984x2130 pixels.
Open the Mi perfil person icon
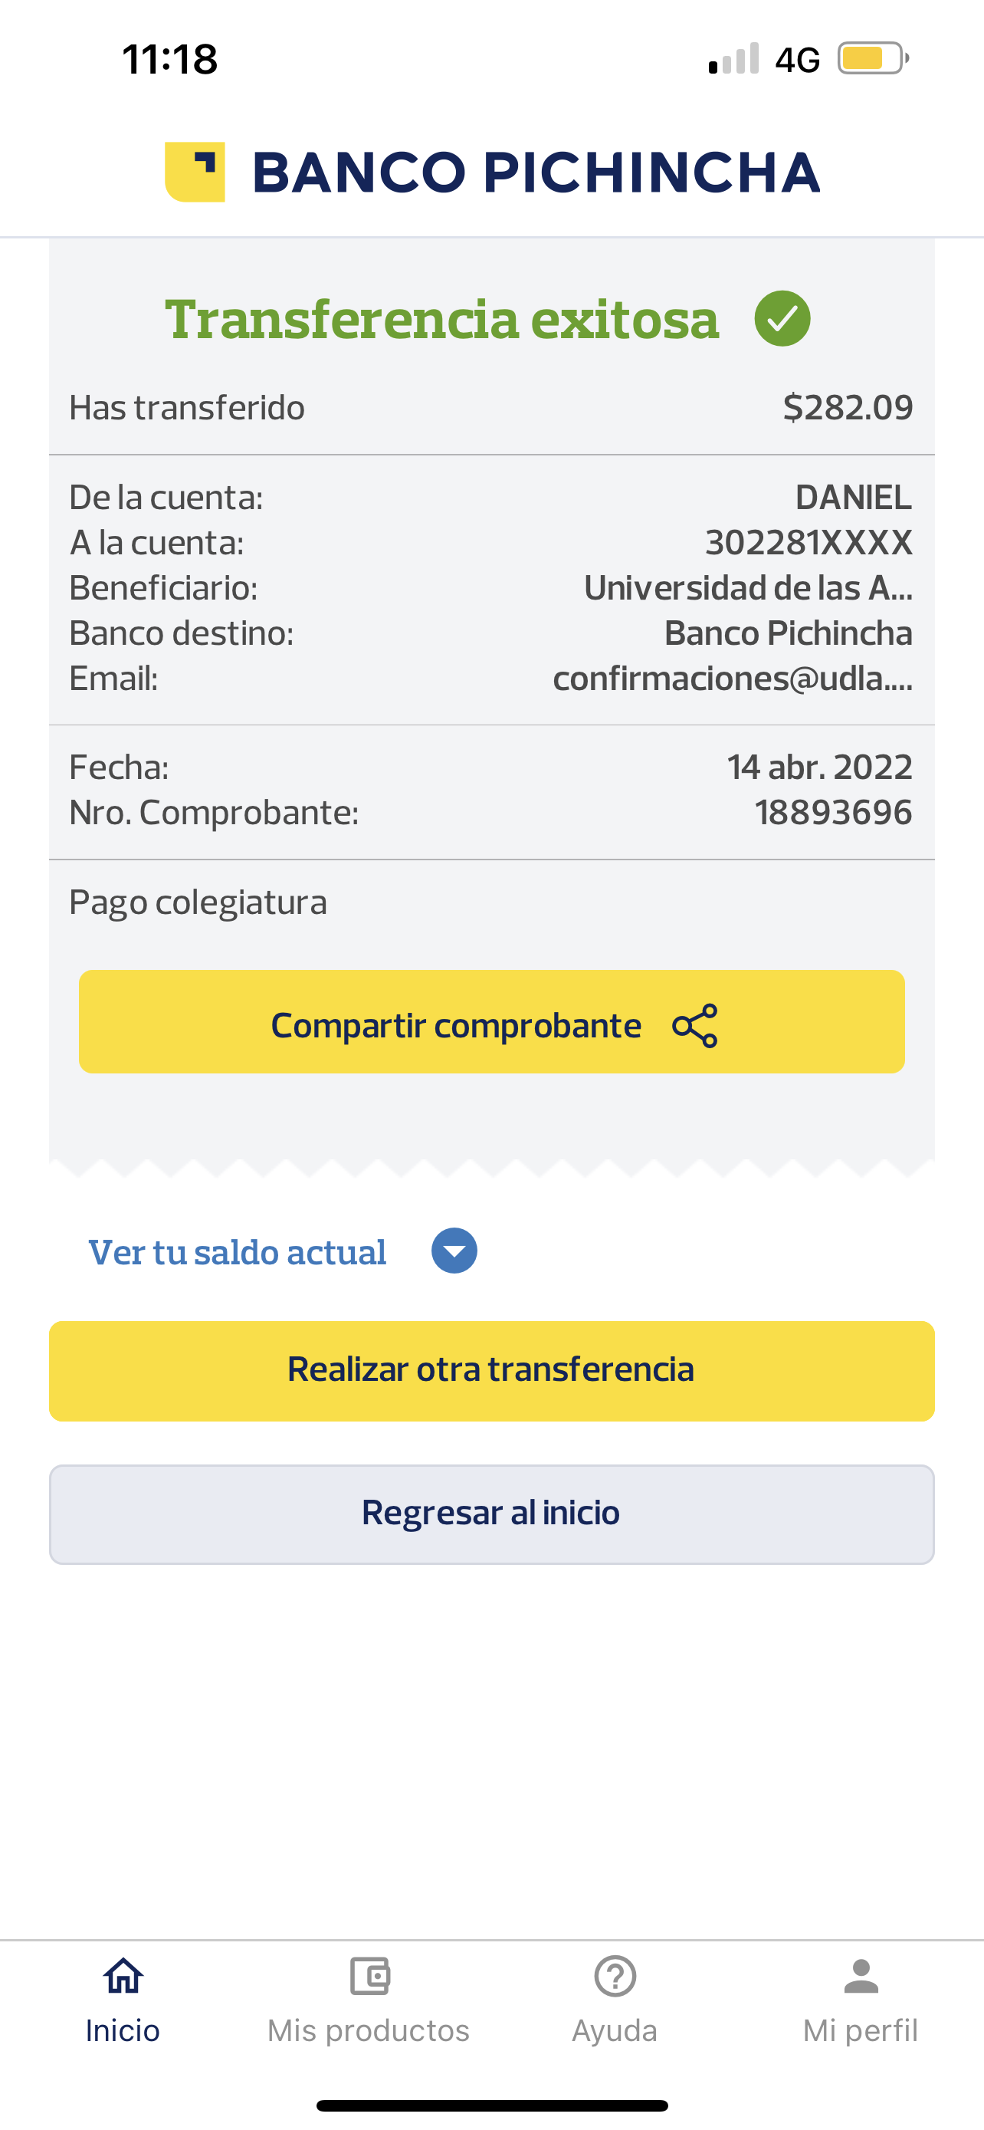[861, 1975]
